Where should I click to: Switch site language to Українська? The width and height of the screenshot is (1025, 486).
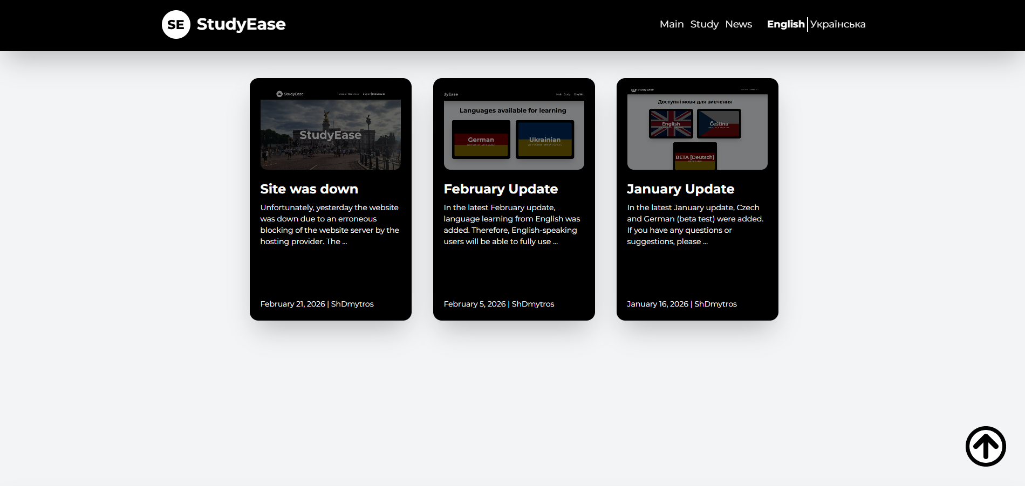[x=837, y=24]
